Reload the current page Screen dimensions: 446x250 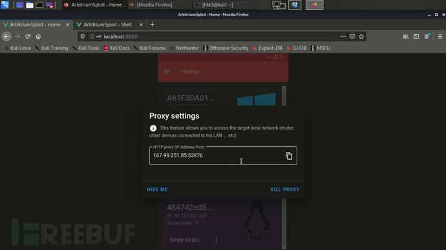tap(28, 37)
